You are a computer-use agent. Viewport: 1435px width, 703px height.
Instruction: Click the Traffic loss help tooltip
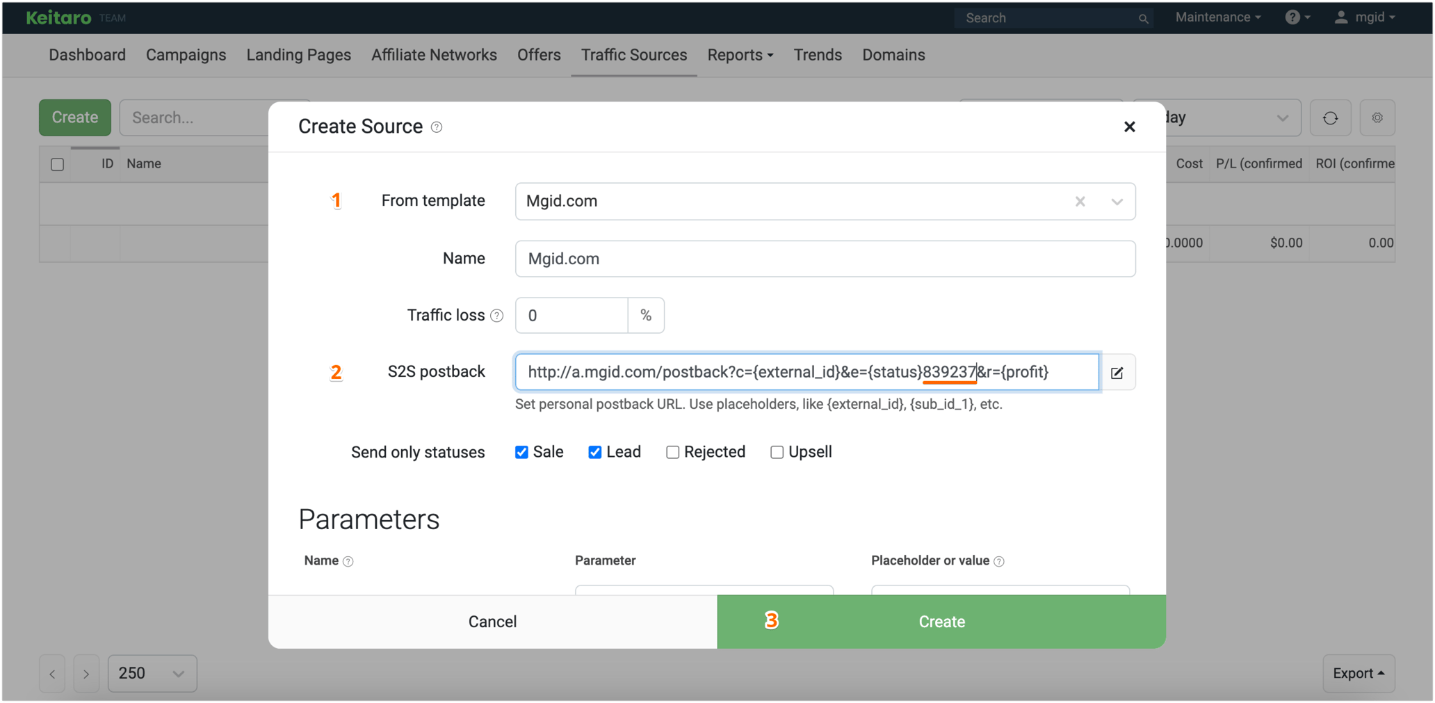click(x=497, y=315)
